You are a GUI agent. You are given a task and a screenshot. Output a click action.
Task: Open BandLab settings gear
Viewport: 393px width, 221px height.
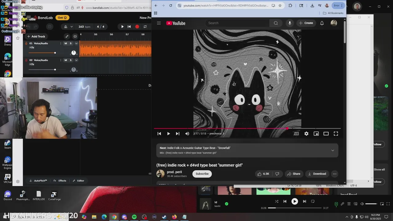click(18, 181)
